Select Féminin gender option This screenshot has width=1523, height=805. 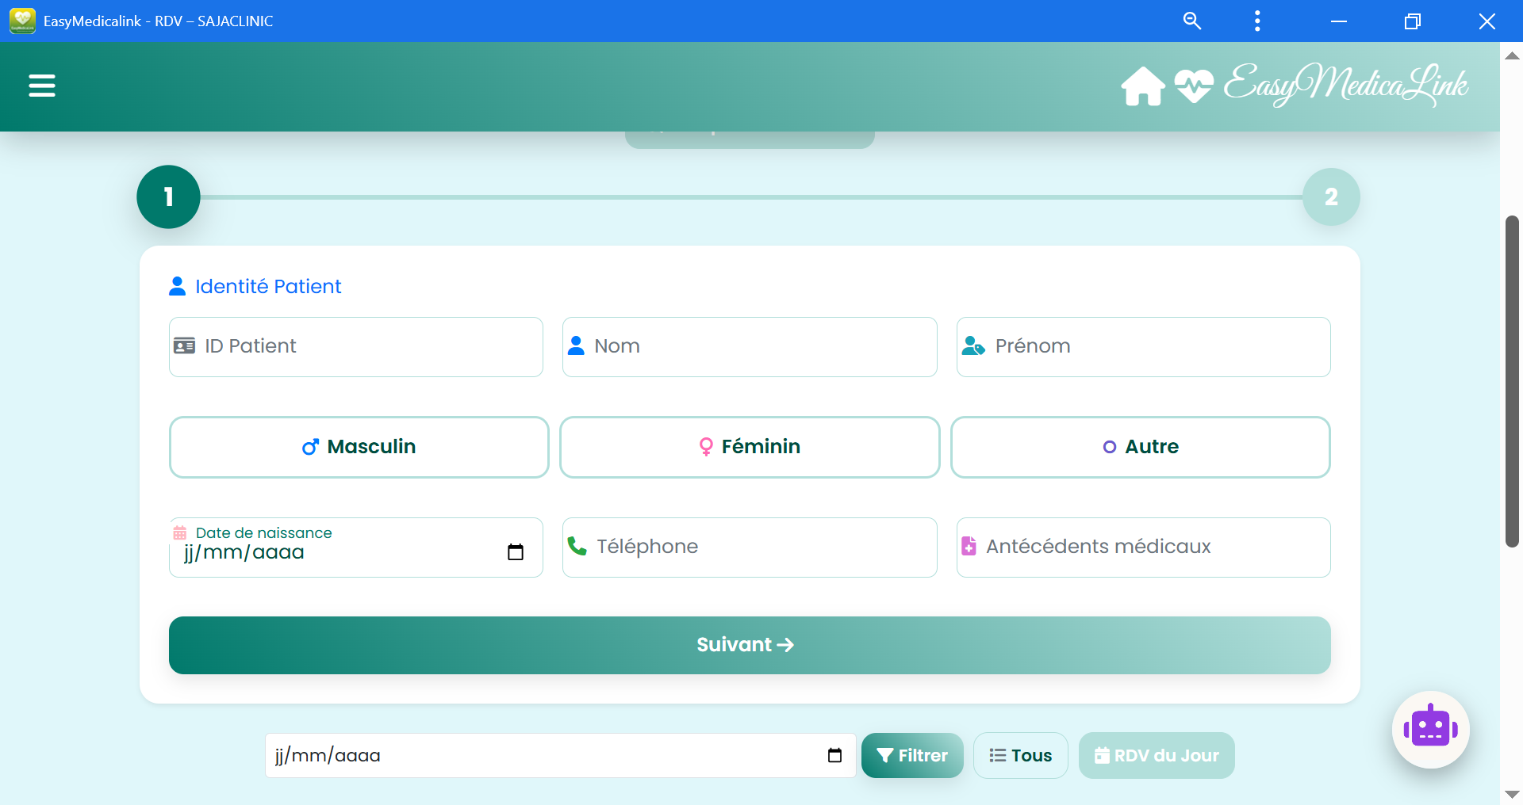pyautogui.click(x=750, y=447)
